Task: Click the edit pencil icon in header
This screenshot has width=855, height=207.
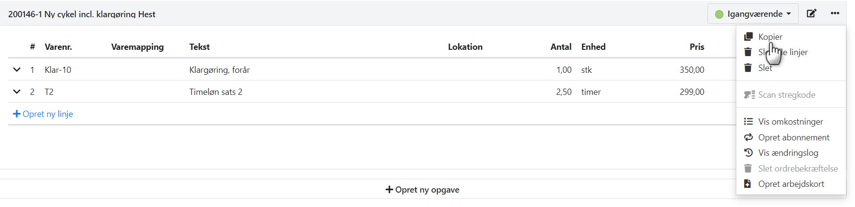Action: 811,13
